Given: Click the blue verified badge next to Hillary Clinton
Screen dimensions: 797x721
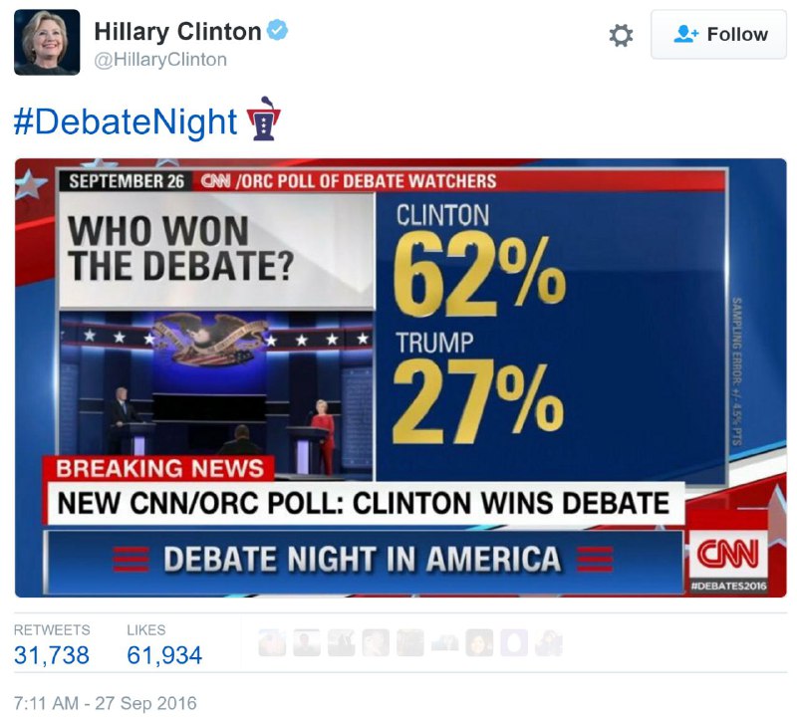Looking at the screenshot, I should click(276, 30).
